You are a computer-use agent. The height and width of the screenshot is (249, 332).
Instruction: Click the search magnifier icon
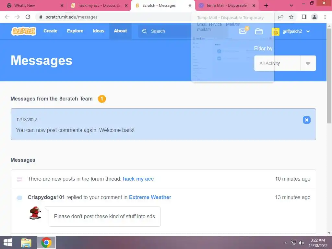(x=145, y=31)
